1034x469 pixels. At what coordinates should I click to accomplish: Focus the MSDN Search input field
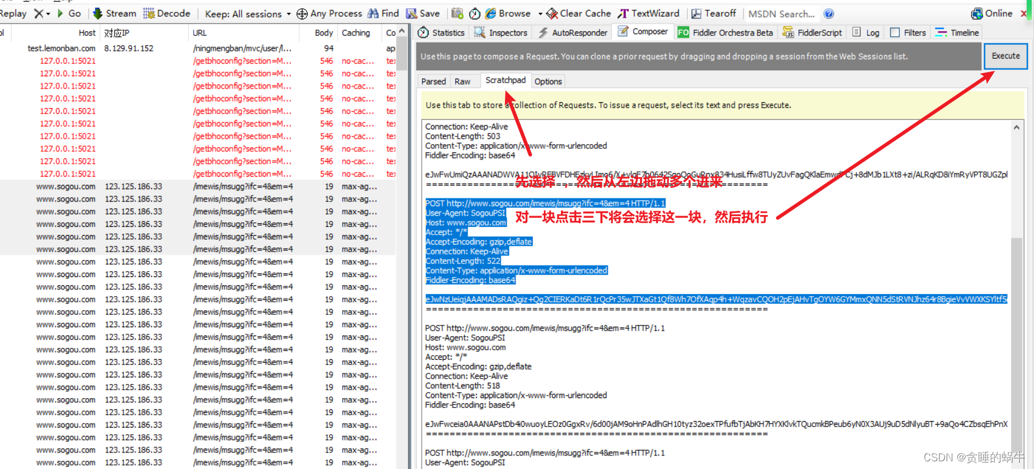[x=782, y=14]
